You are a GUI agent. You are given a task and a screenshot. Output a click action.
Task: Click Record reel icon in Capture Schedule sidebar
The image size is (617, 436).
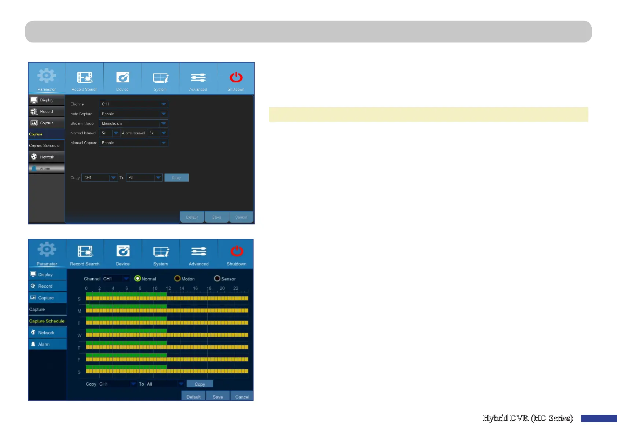pyautogui.click(x=33, y=286)
